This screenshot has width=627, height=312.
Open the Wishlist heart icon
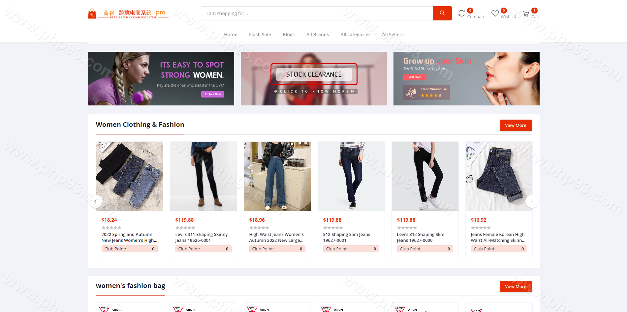point(495,14)
